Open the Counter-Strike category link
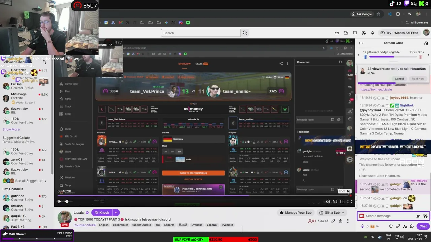The height and width of the screenshot is (242, 431). [85, 225]
